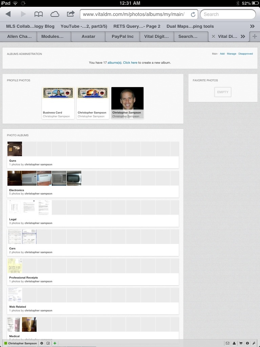Open info icon in bottom bar
The image size is (260, 347).
(x=247, y=343)
